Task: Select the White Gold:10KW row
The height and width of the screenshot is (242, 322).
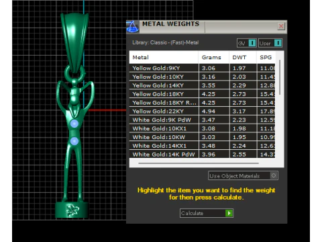Action: pos(202,137)
